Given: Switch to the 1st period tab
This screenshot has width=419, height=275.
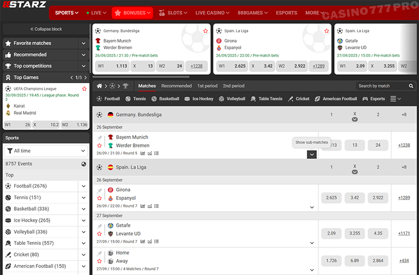Looking at the screenshot, I should [x=207, y=86].
